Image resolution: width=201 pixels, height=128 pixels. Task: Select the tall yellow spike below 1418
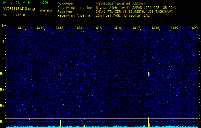coord(149,122)
